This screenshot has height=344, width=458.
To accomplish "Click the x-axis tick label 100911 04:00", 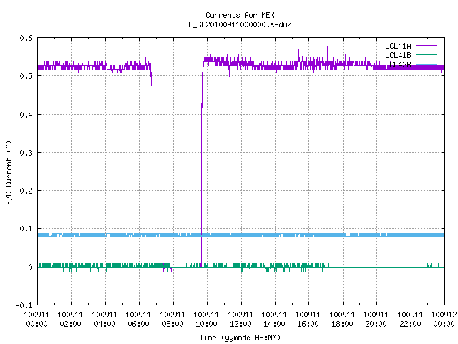I will click(104, 320).
